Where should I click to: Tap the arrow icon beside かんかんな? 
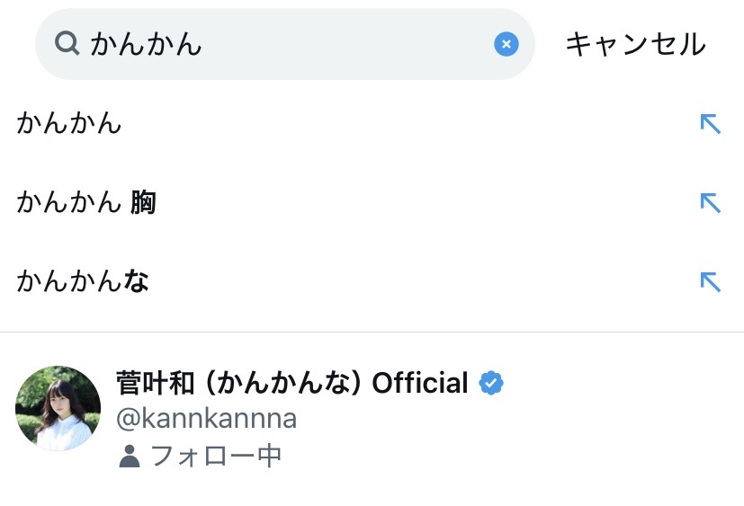710,282
